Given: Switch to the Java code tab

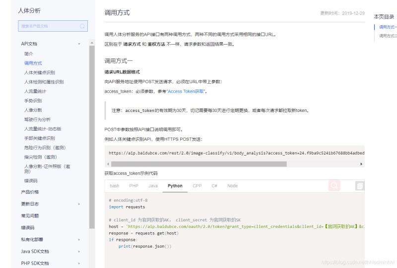Looking at the screenshot, I should [x=153, y=186].
